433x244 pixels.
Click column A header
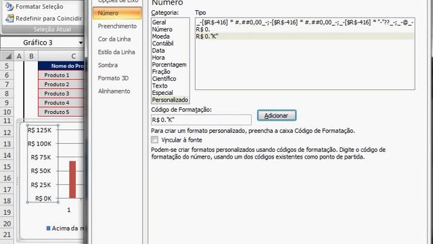tap(19, 56)
